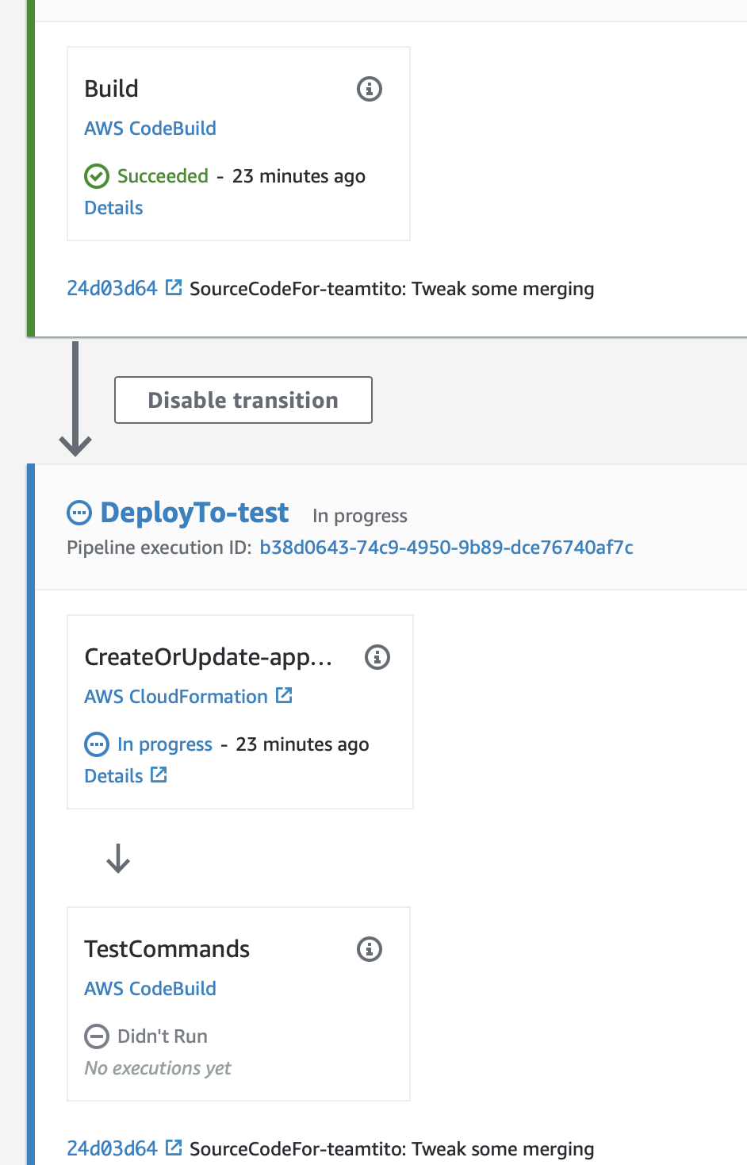Open the Details link under Build
The image size is (747, 1165).
tap(113, 208)
